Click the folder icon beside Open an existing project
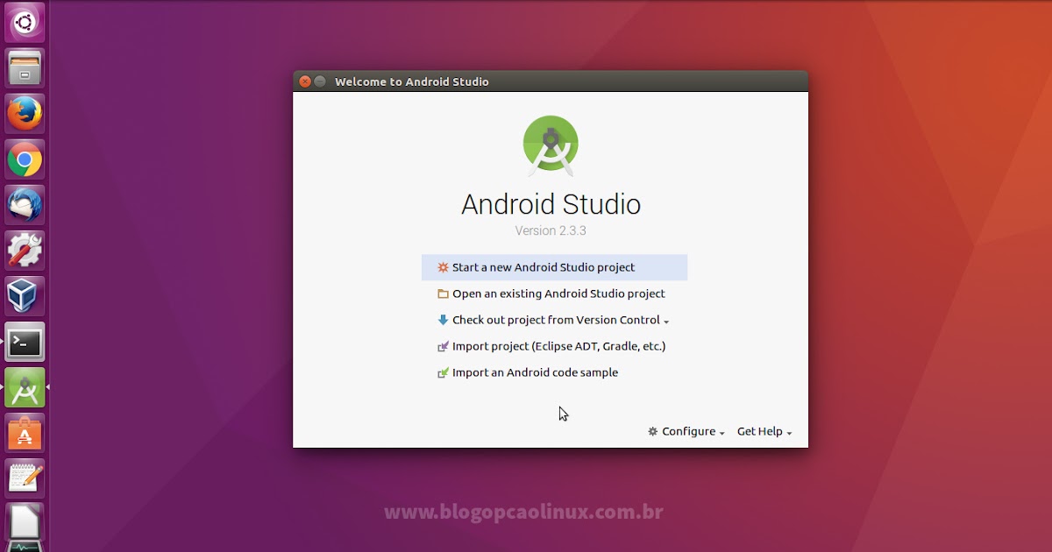The height and width of the screenshot is (552, 1052). click(x=443, y=294)
